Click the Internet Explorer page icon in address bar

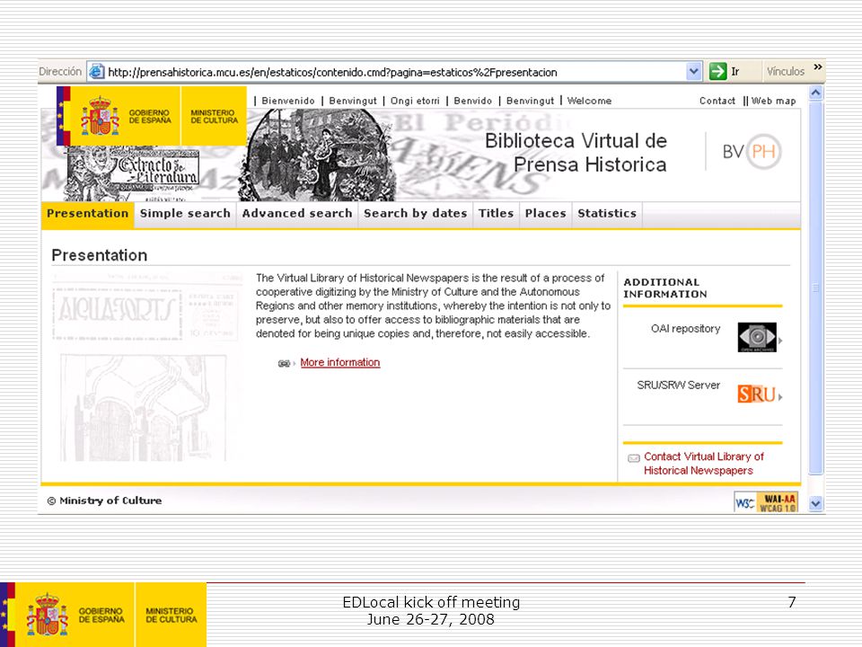(97, 72)
